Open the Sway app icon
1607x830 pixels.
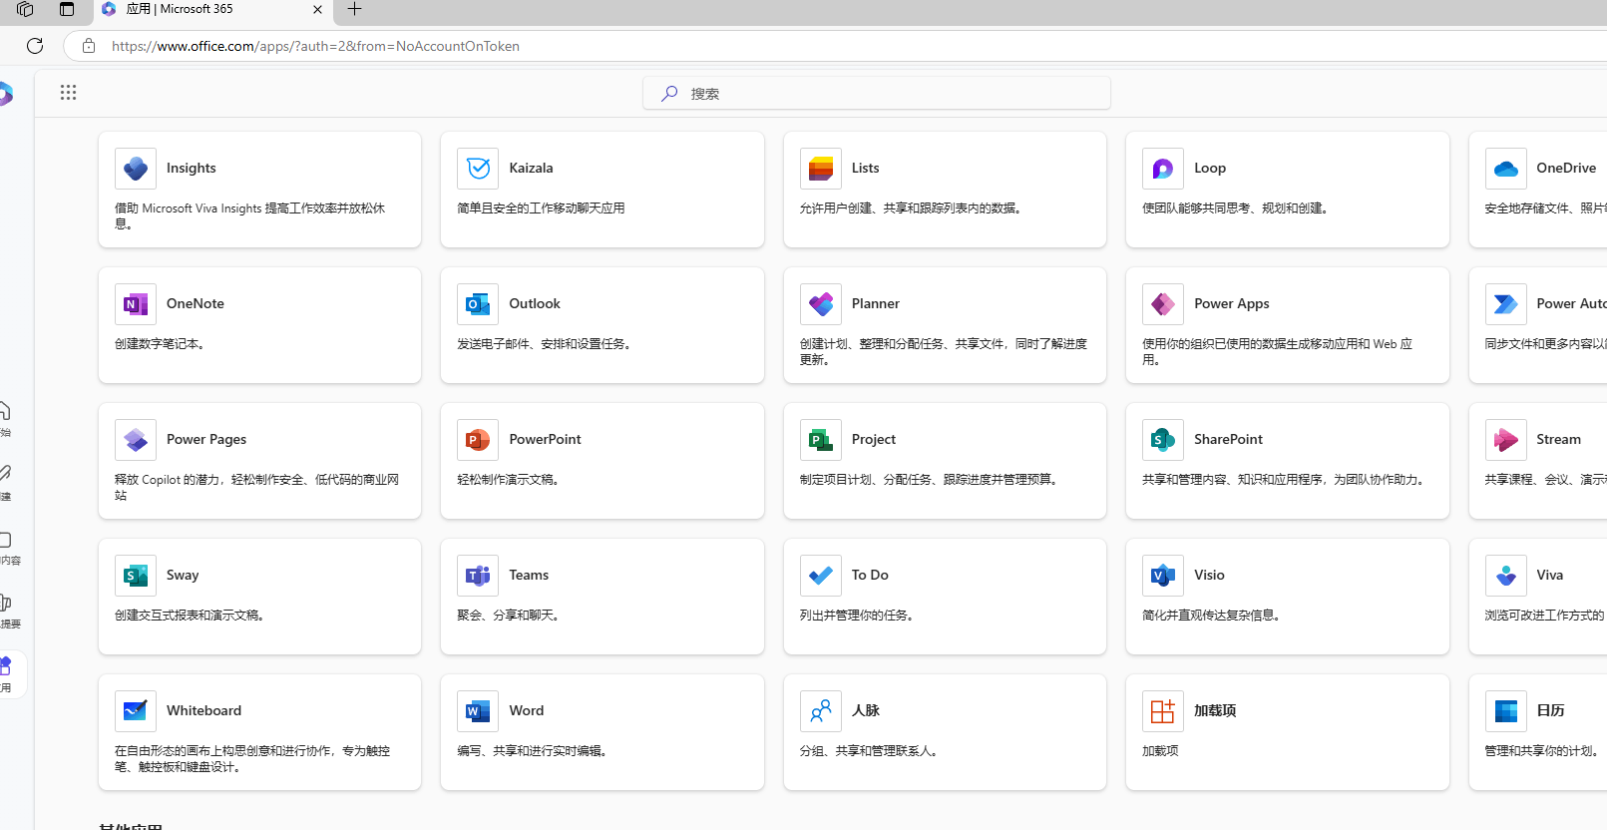(x=136, y=576)
